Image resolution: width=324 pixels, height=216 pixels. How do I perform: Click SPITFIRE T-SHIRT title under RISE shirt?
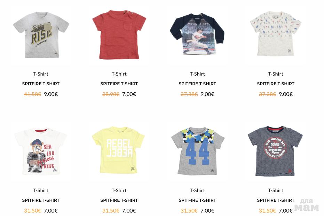pos(41,84)
